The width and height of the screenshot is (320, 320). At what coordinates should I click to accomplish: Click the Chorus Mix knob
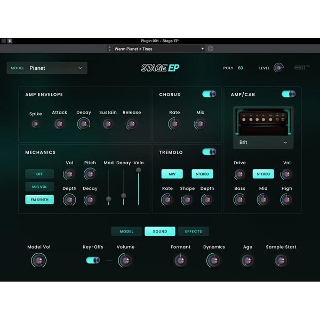200,124
